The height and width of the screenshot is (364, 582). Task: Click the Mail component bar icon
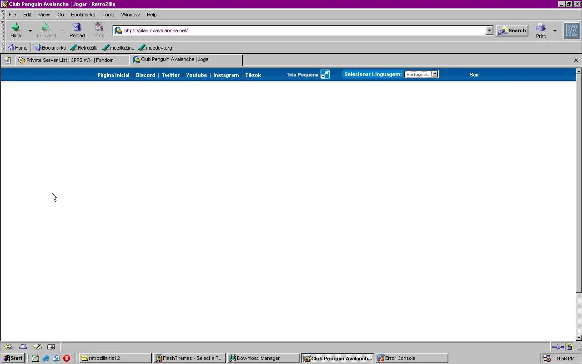pyautogui.click(x=23, y=347)
